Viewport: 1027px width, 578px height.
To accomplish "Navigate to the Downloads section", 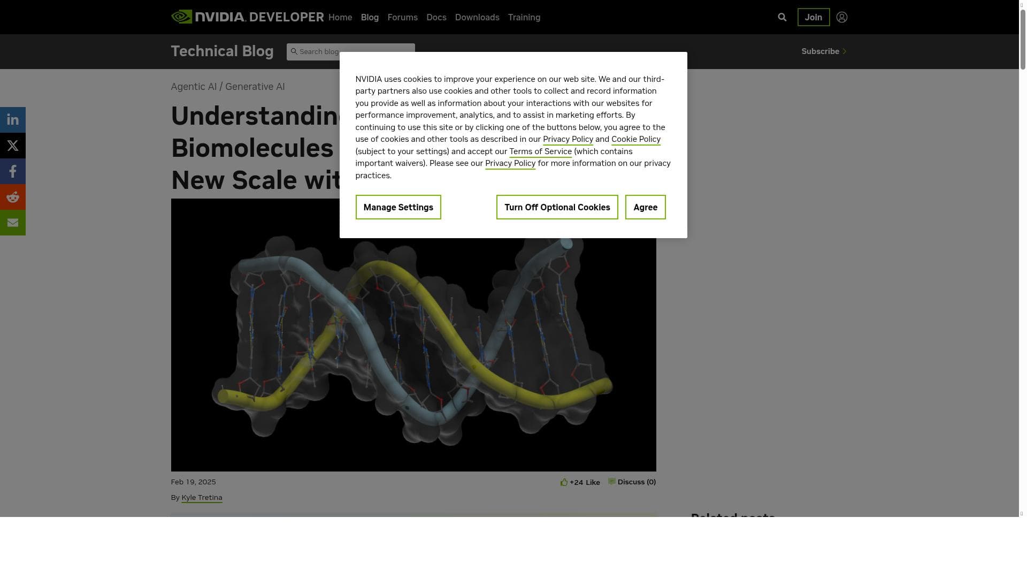I will pyautogui.click(x=477, y=17).
